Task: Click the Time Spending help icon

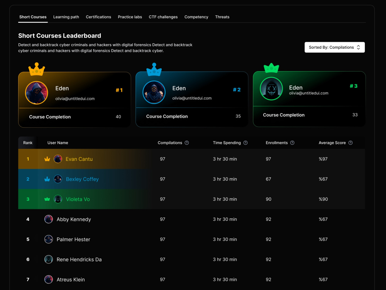Action: click(x=245, y=143)
